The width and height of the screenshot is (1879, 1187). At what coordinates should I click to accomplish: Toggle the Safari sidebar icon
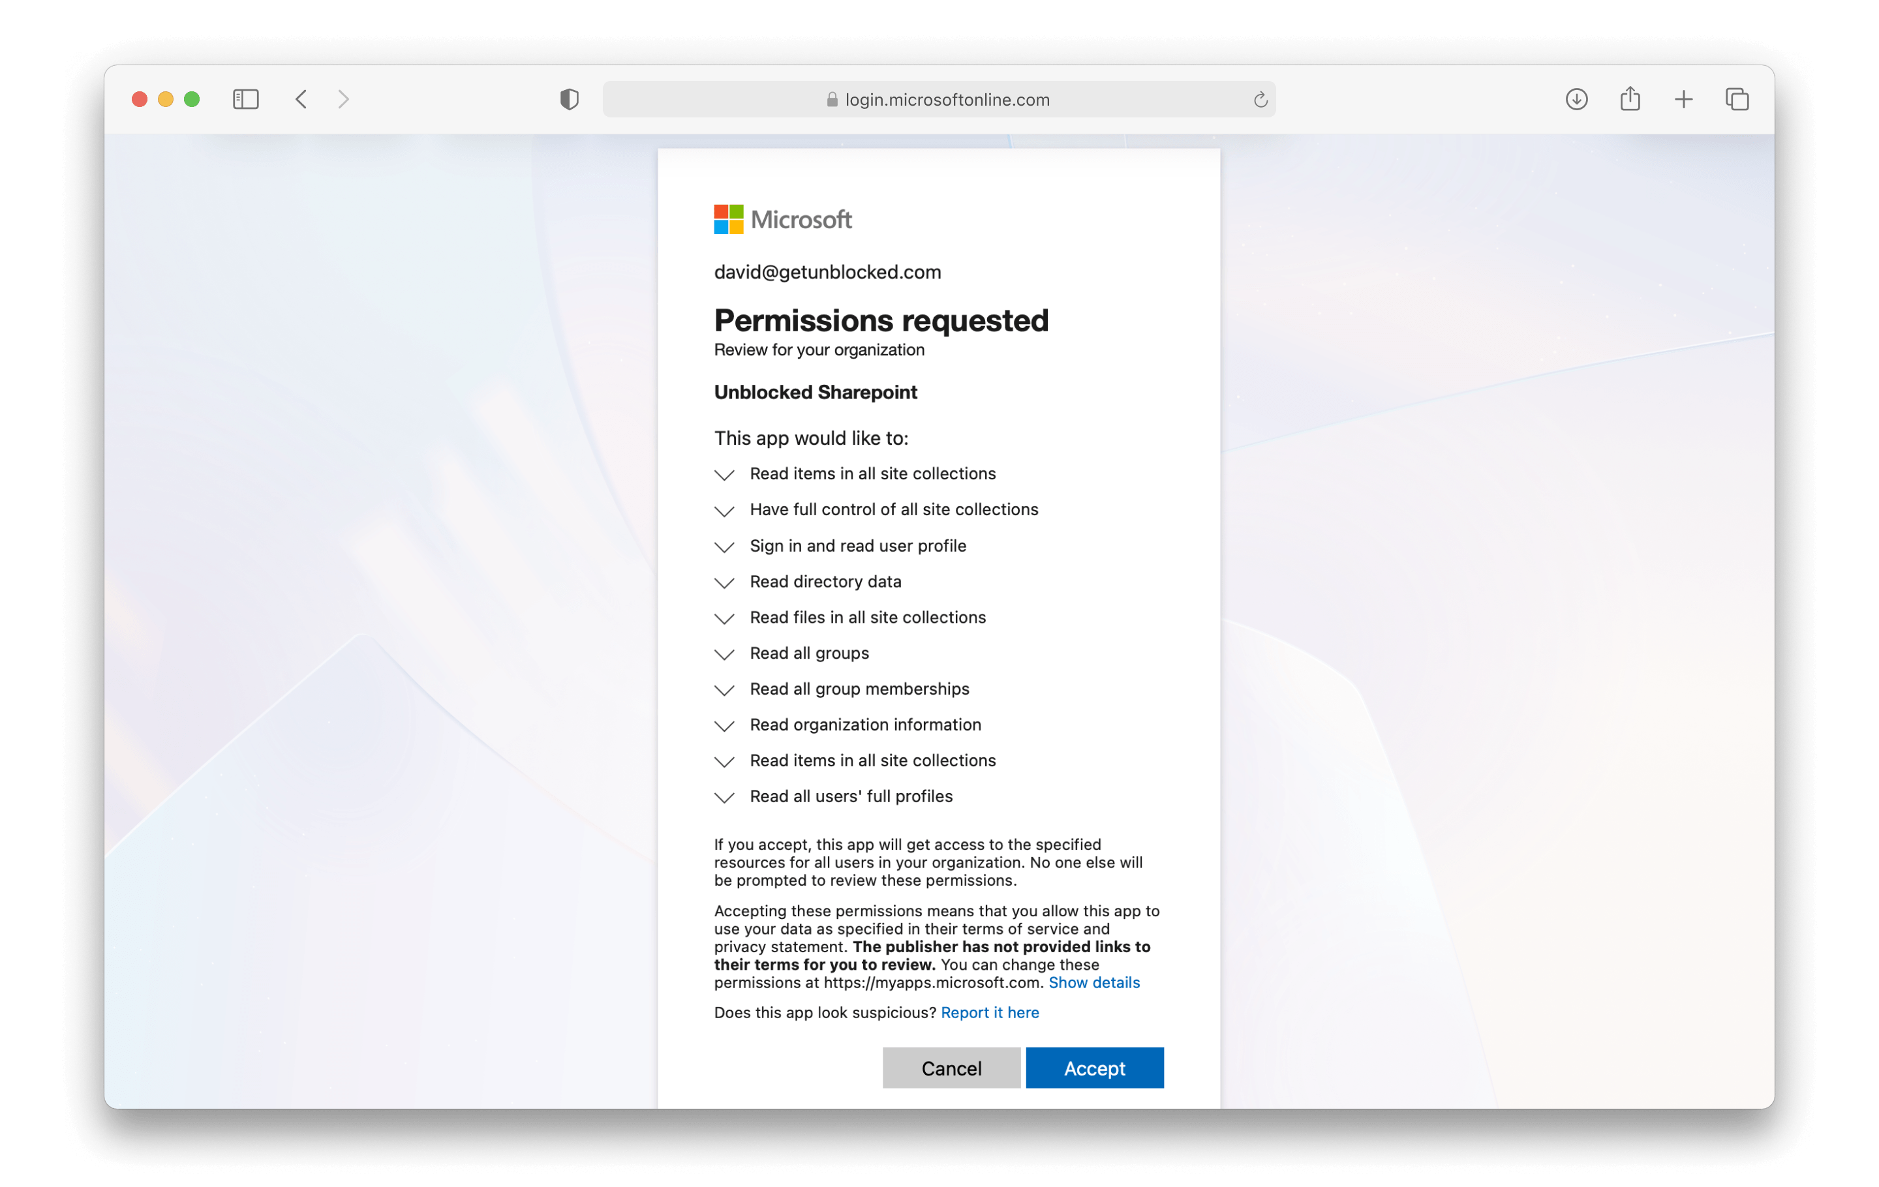(246, 99)
